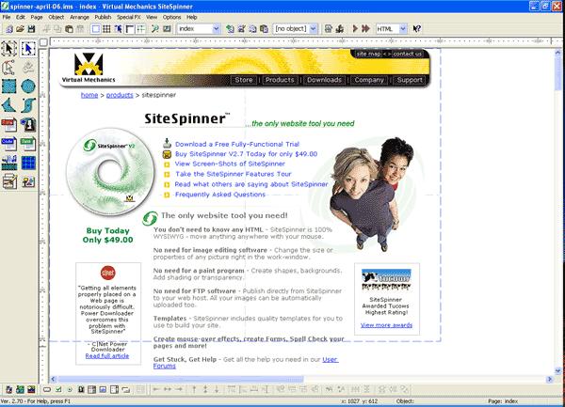Click the Read full article link
The height and width of the screenshot is (407, 565).
coord(107,356)
